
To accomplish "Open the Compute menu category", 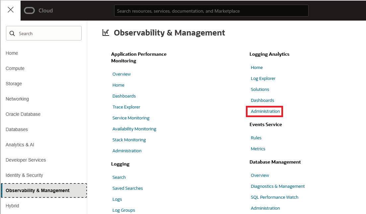I will coord(15,68).
